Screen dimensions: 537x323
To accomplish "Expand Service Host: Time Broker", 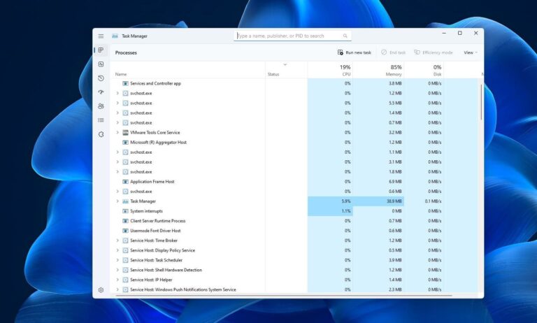I will tap(117, 240).
